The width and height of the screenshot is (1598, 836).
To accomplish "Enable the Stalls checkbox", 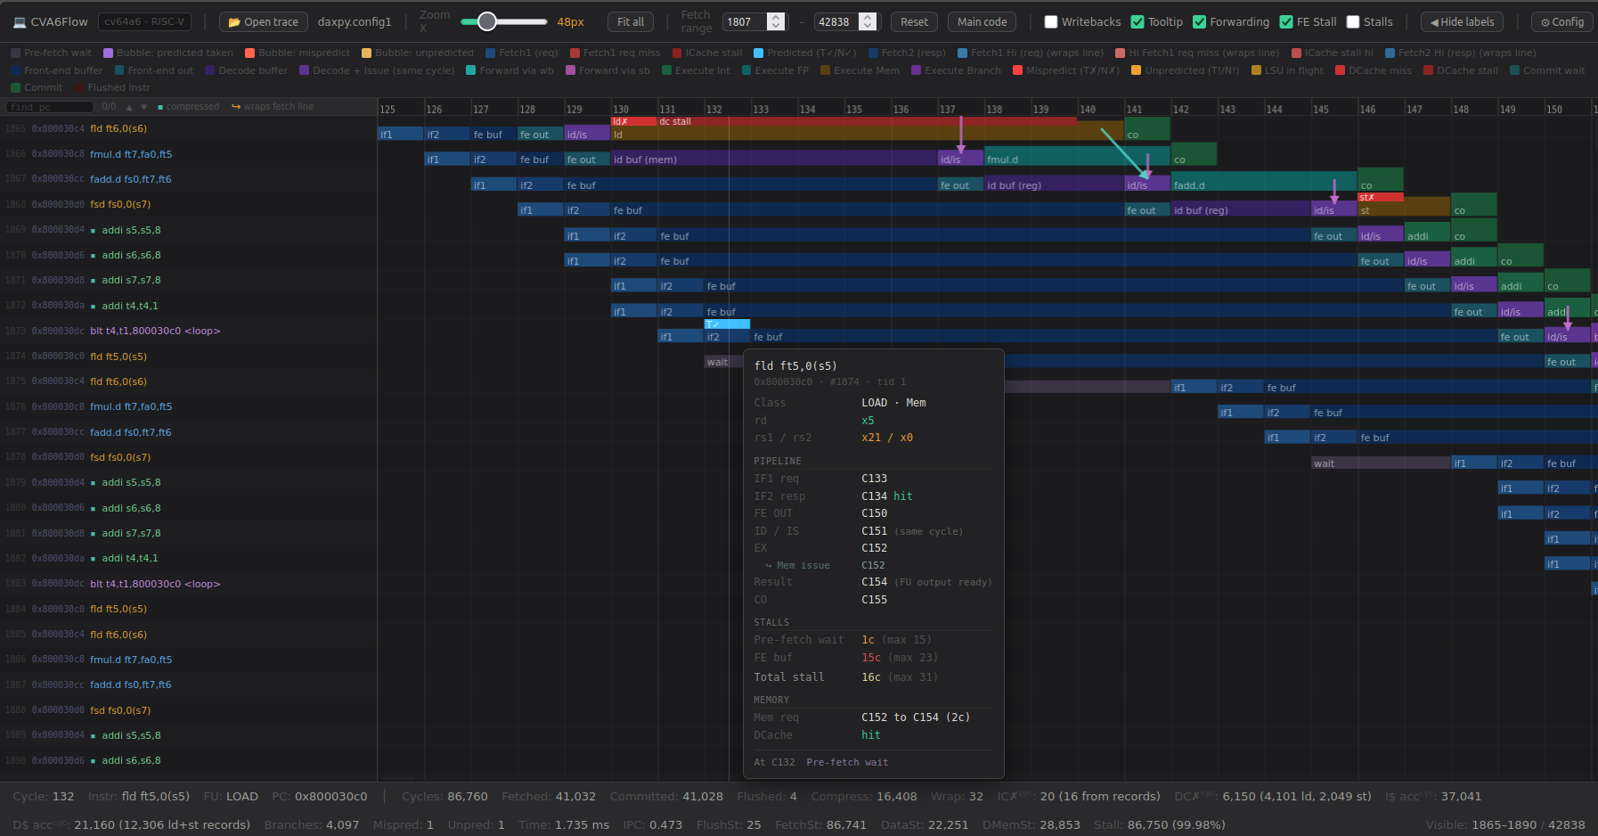I will 1353,21.
